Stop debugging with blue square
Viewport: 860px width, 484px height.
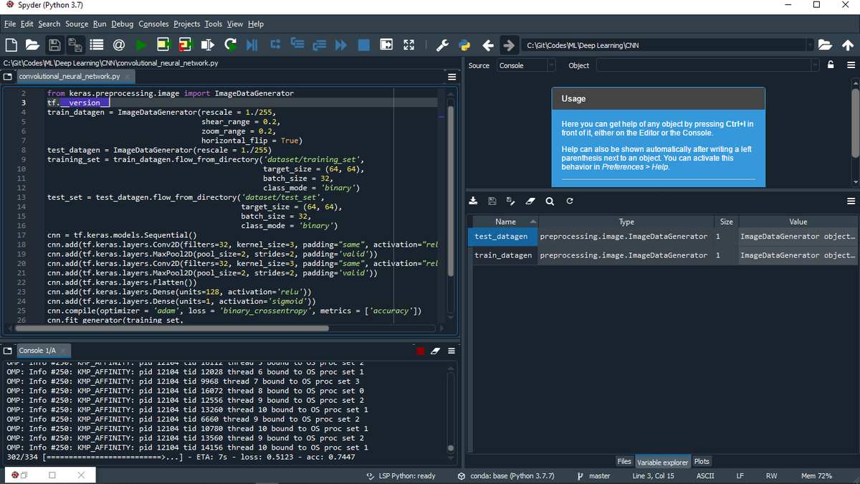363,44
